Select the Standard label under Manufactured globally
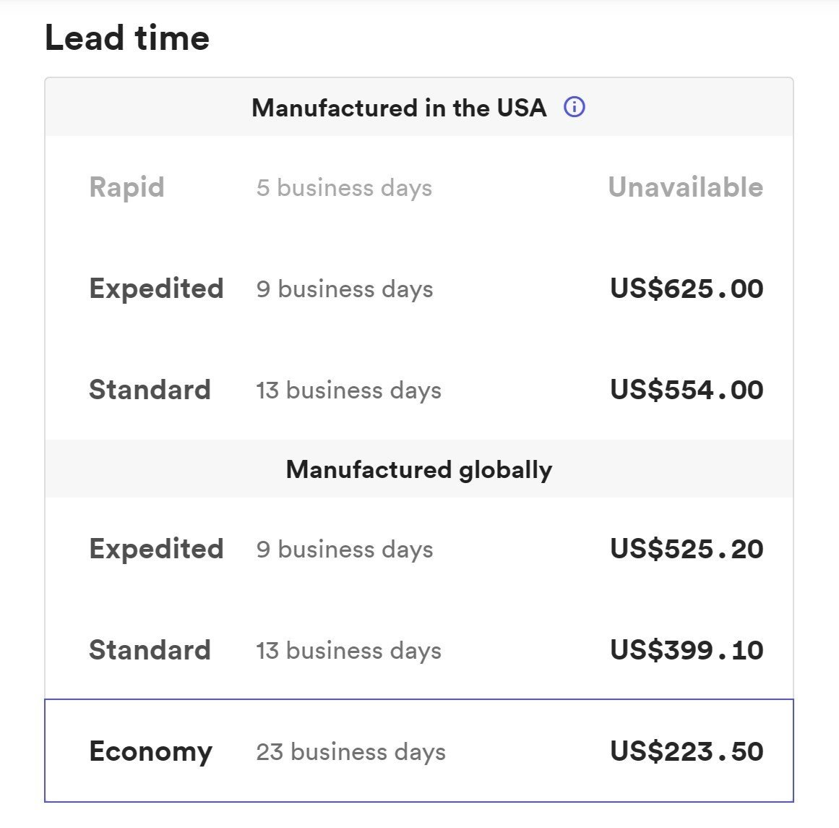 point(150,649)
